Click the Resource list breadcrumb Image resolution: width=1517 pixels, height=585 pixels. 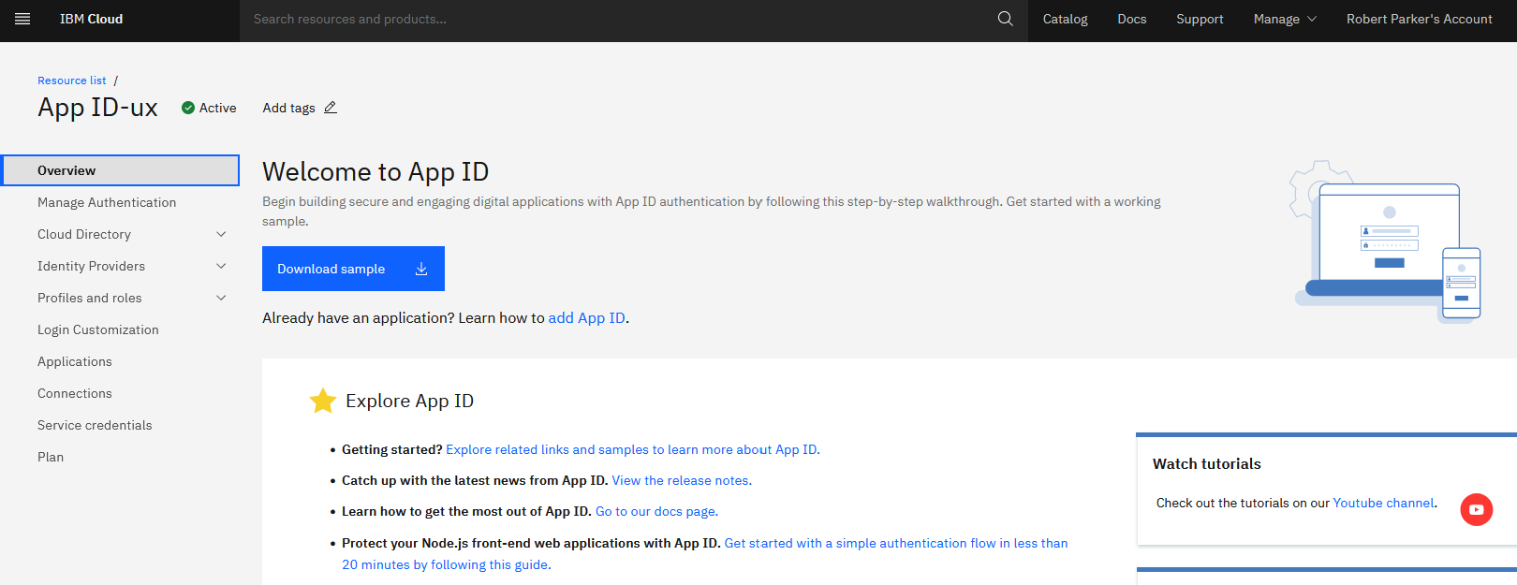(x=72, y=80)
